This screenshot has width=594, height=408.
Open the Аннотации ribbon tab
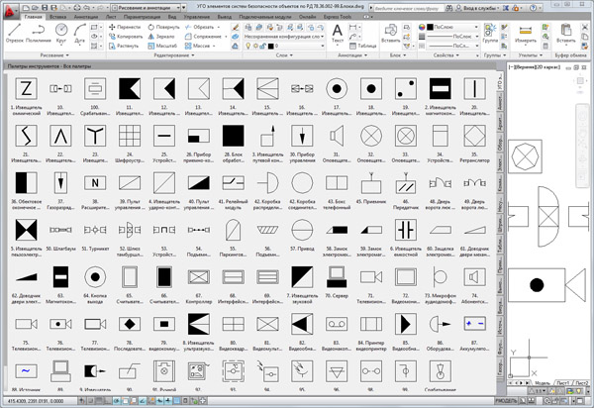click(88, 17)
